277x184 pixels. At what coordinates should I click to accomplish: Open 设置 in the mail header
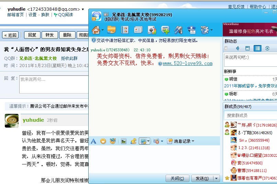(x=33, y=15)
